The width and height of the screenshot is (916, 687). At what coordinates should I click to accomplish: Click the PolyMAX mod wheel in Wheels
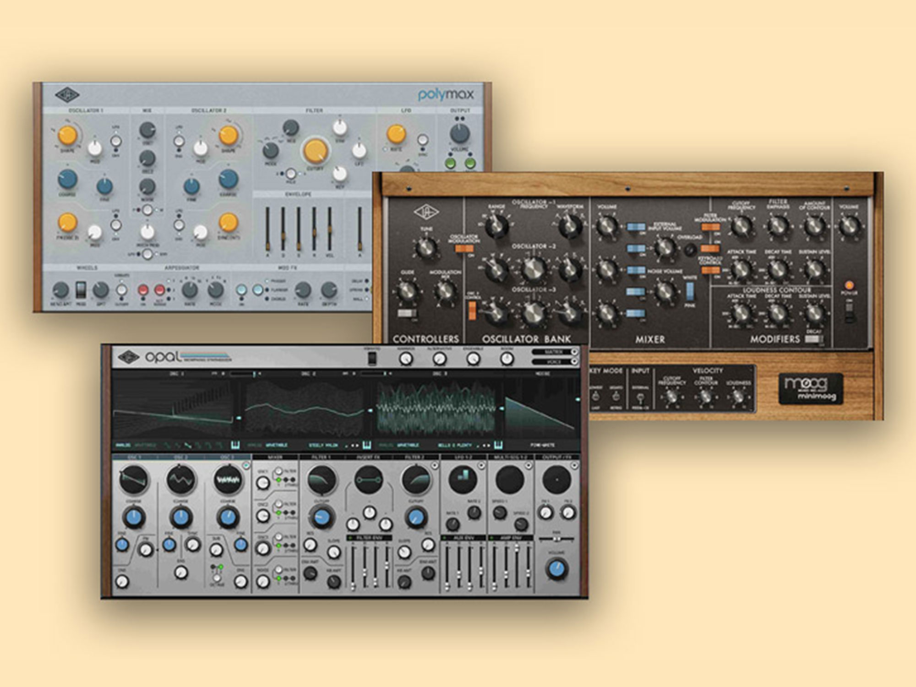pos(81,289)
